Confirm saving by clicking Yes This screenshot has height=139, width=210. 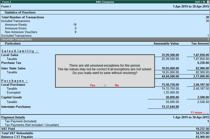pyautogui.click(x=92, y=85)
